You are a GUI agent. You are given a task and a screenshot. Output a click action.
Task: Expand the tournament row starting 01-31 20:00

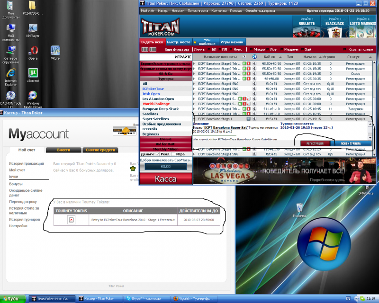194,104
